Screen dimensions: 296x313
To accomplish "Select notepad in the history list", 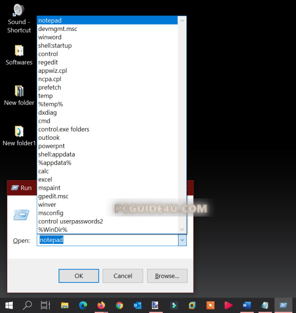I will point(107,20).
